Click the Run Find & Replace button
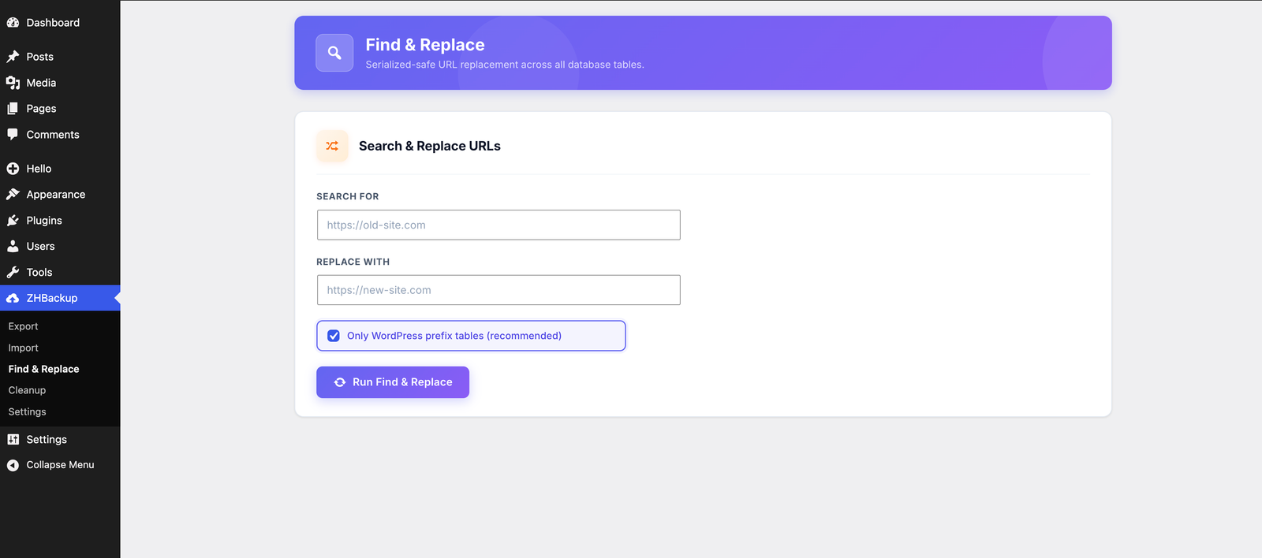 click(x=393, y=382)
